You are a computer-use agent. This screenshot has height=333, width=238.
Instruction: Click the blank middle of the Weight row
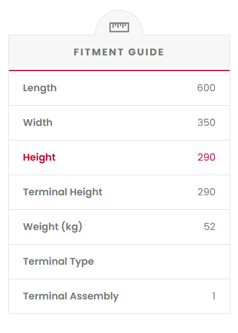140,227
